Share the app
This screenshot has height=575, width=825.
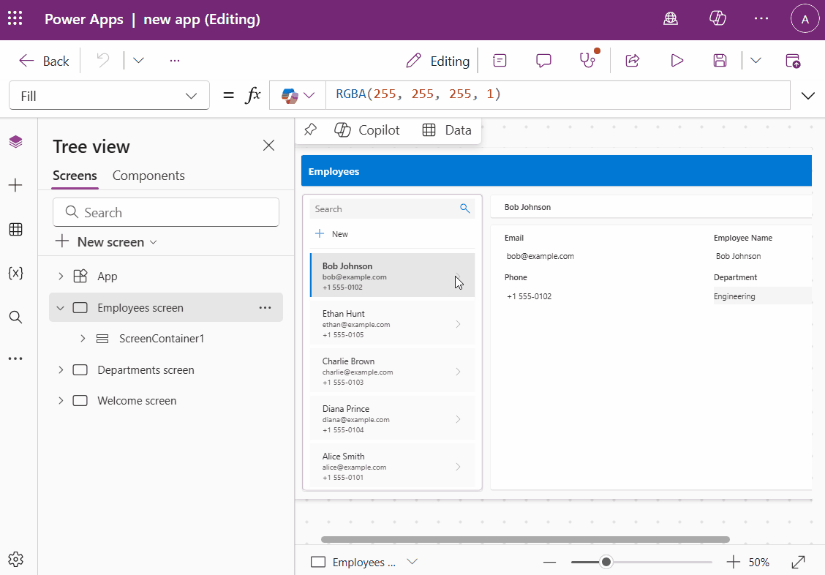632,60
